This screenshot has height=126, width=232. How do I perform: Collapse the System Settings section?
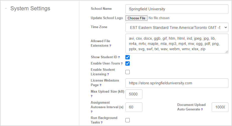click(x=6, y=8)
